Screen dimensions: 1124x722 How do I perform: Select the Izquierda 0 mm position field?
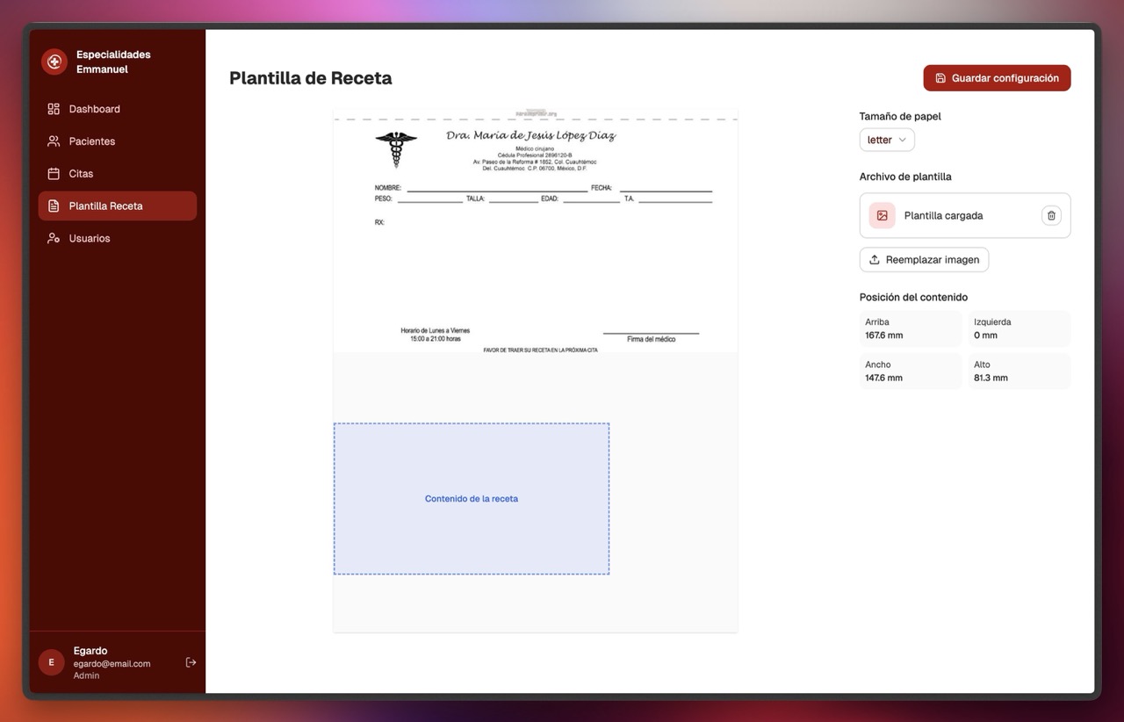point(1019,329)
